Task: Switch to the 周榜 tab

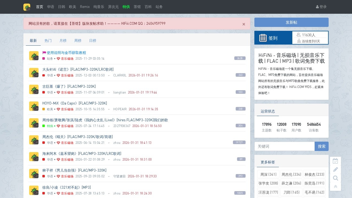Action: pos(78,40)
